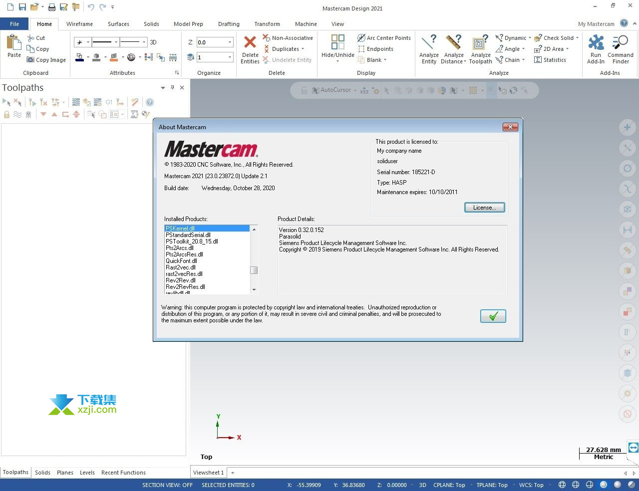Switch to Surfaces ribbon tab
The width and height of the screenshot is (639, 491).
tap(118, 24)
